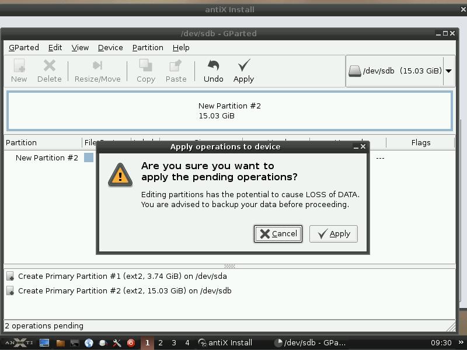This screenshot has height=350, width=467.
Task: Launch the terminal icon in taskbar
Action: (x=75, y=343)
